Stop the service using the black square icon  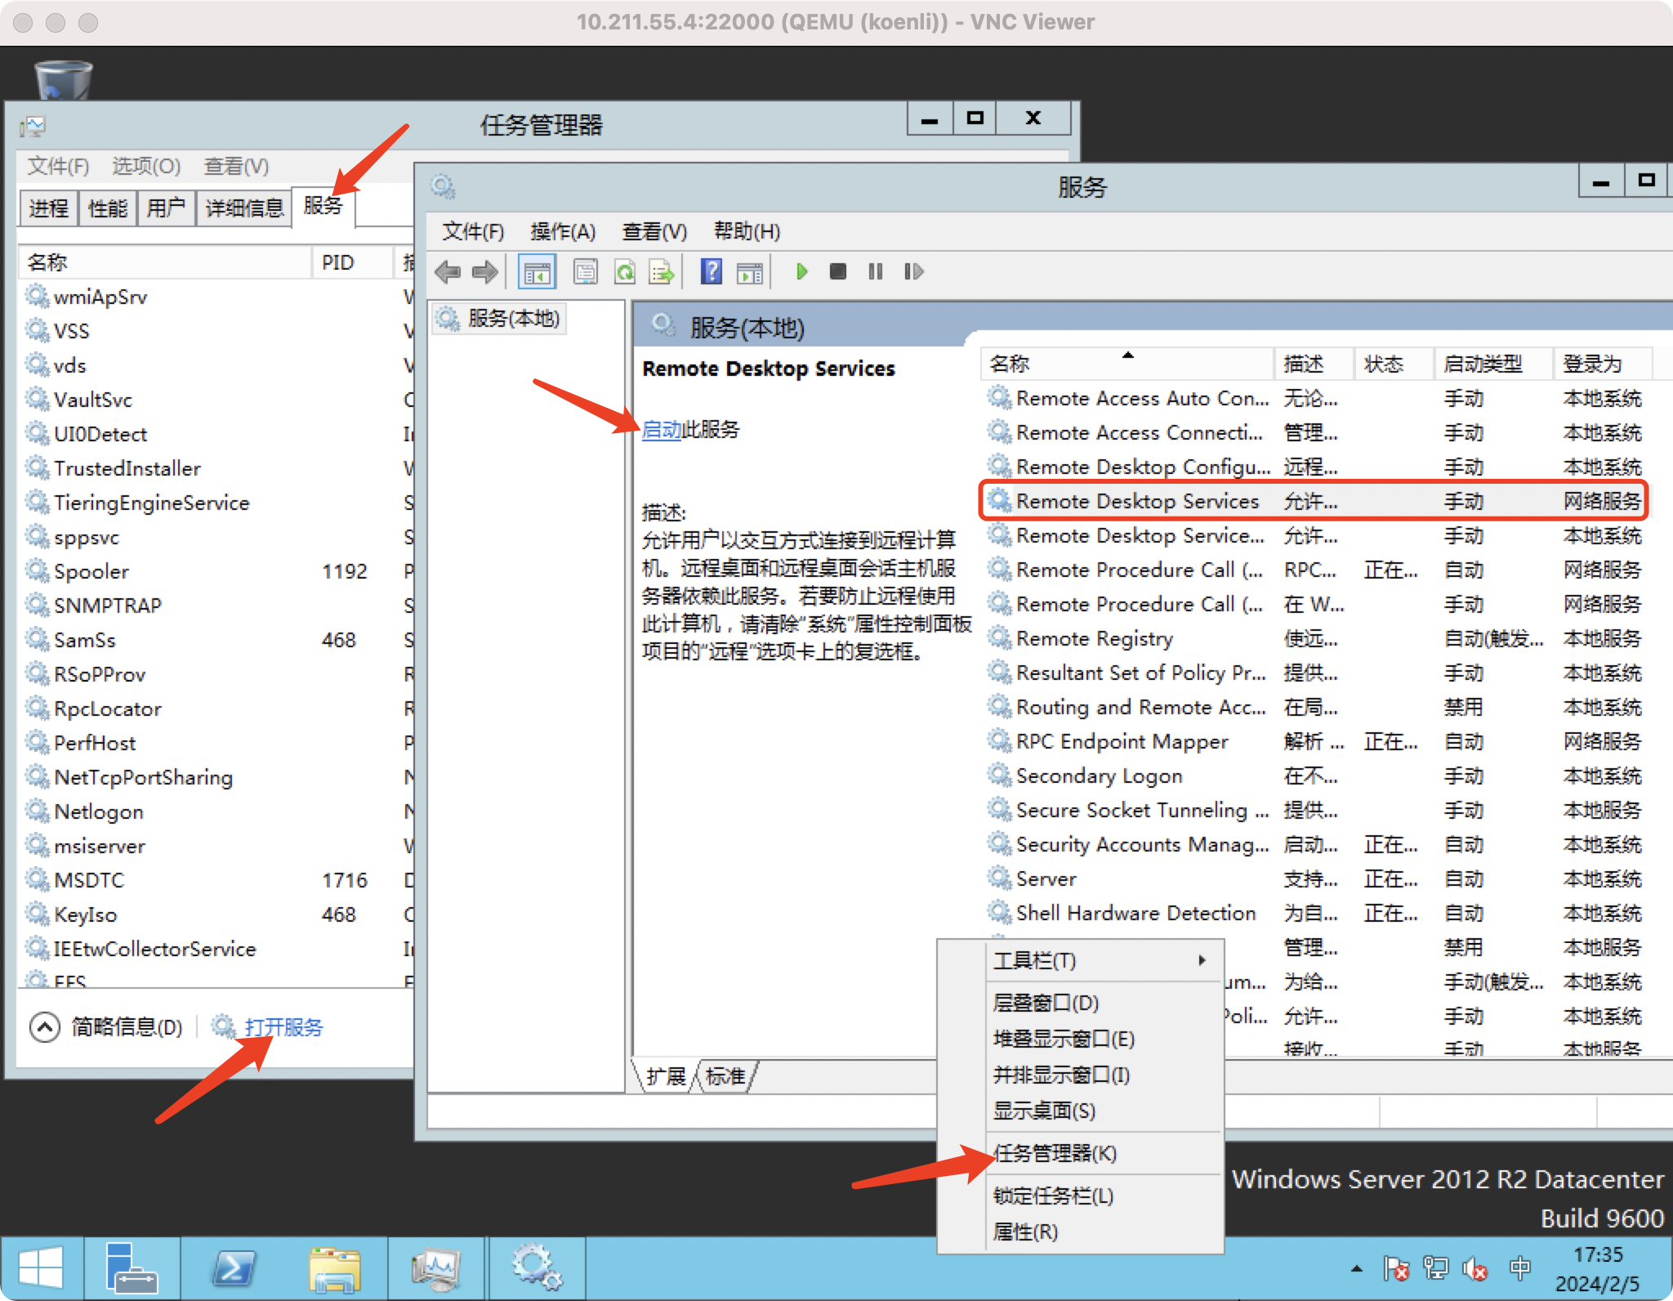click(x=838, y=271)
